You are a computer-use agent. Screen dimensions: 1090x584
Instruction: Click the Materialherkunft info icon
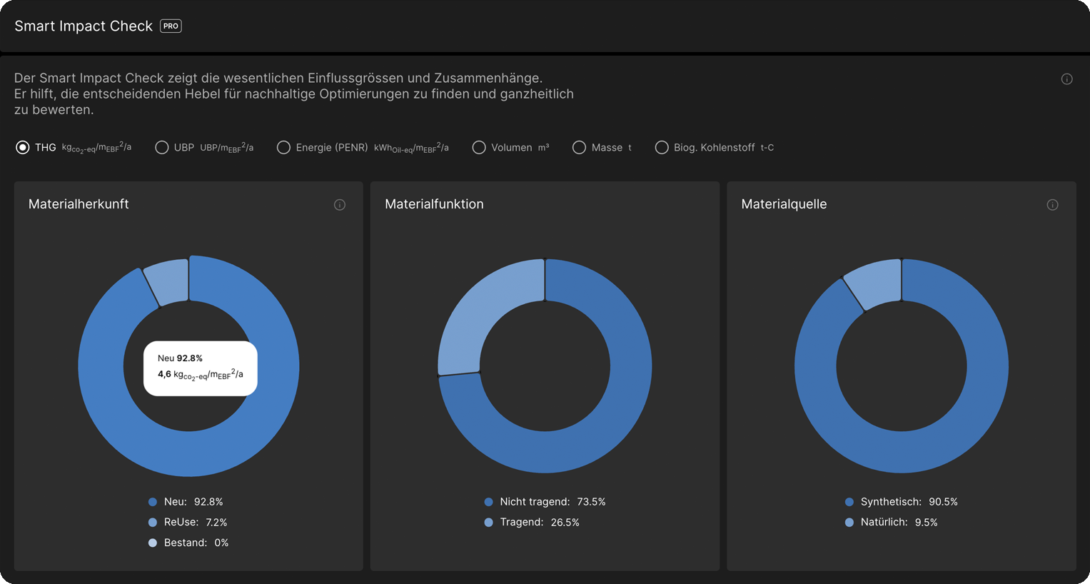point(340,205)
